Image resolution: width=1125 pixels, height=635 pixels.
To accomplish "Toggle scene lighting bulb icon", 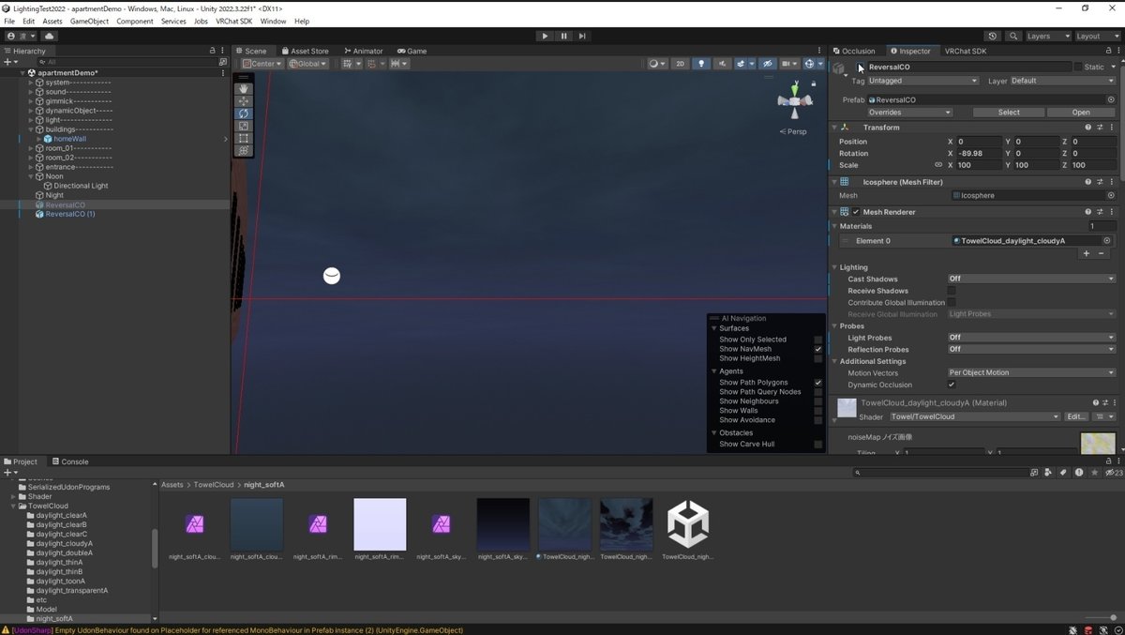I will (x=701, y=64).
